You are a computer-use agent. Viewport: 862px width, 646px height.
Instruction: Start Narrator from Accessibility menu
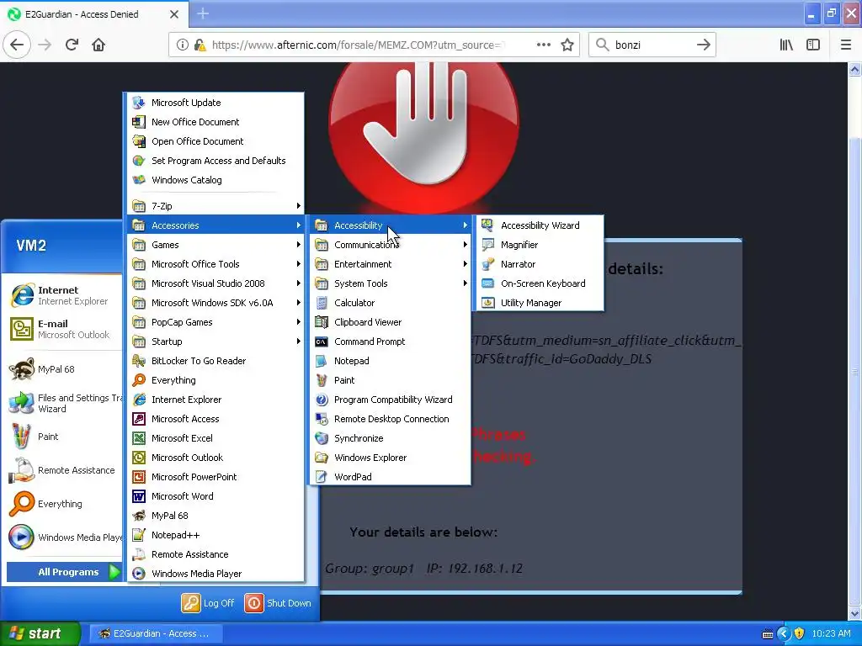click(540, 263)
